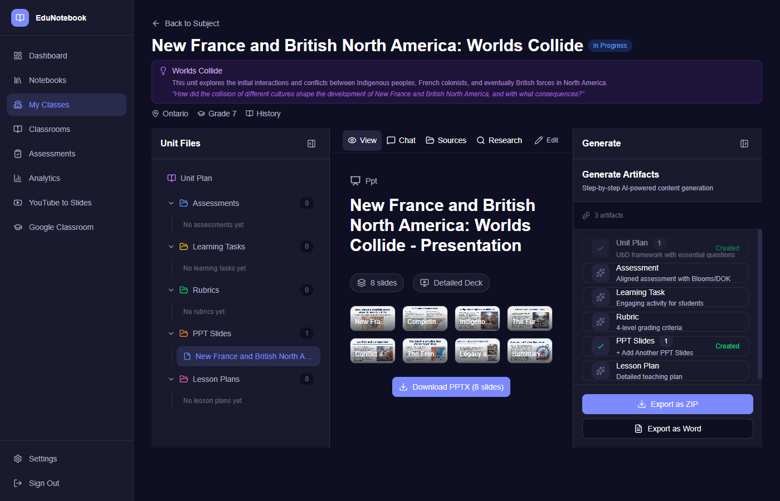The width and height of the screenshot is (780, 501).
Task: Click the Unit Plan created checkmark
Action: (x=601, y=248)
